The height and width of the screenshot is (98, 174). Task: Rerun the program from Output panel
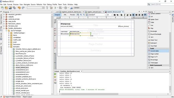(x=55, y=74)
